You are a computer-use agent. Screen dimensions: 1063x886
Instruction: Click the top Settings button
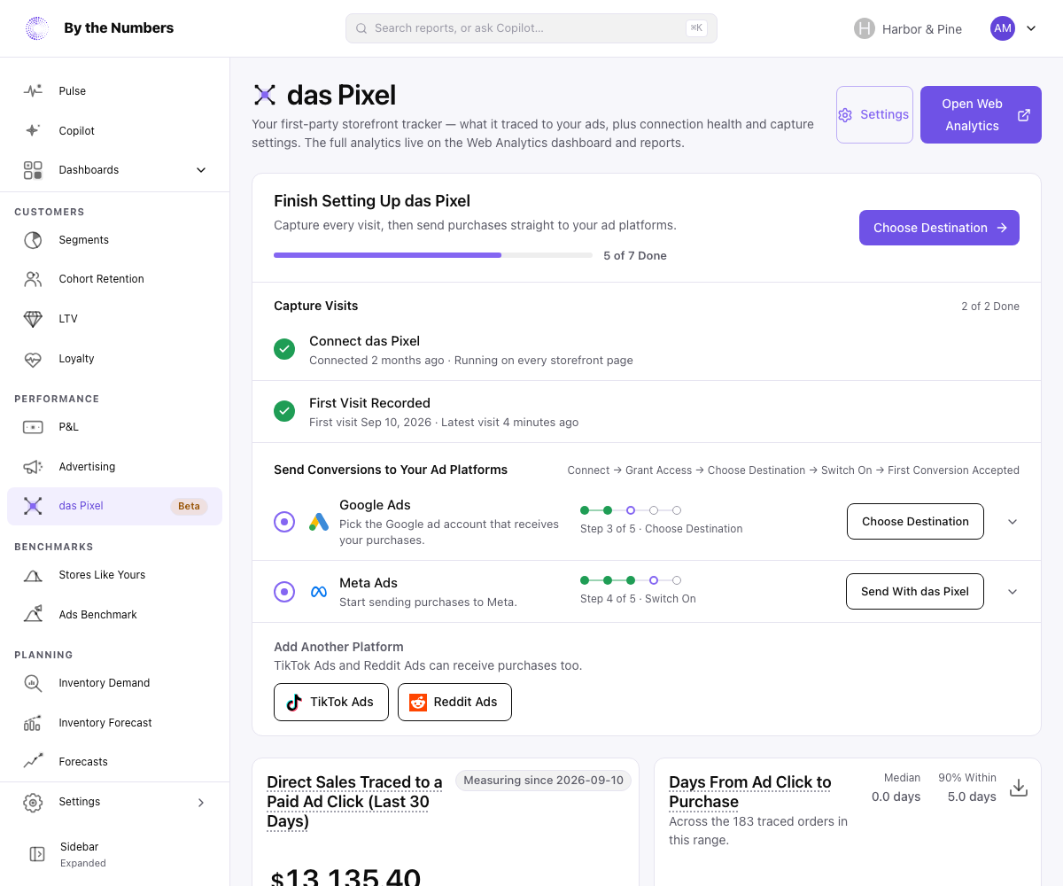click(874, 114)
